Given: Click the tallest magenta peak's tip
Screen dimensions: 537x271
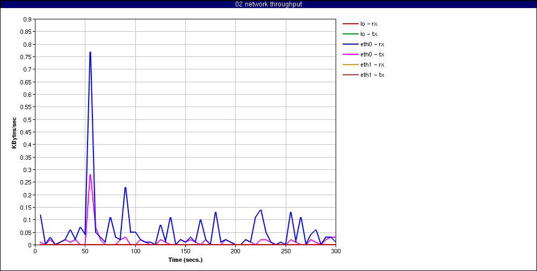Looking at the screenshot, I should pos(90,175).
